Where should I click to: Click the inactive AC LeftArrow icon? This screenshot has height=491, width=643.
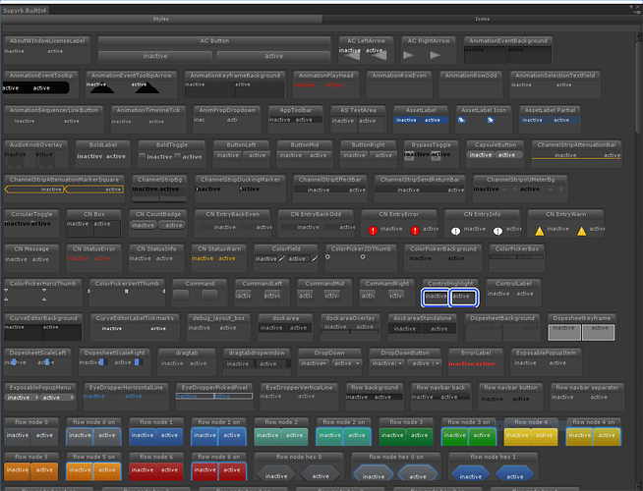352,55
